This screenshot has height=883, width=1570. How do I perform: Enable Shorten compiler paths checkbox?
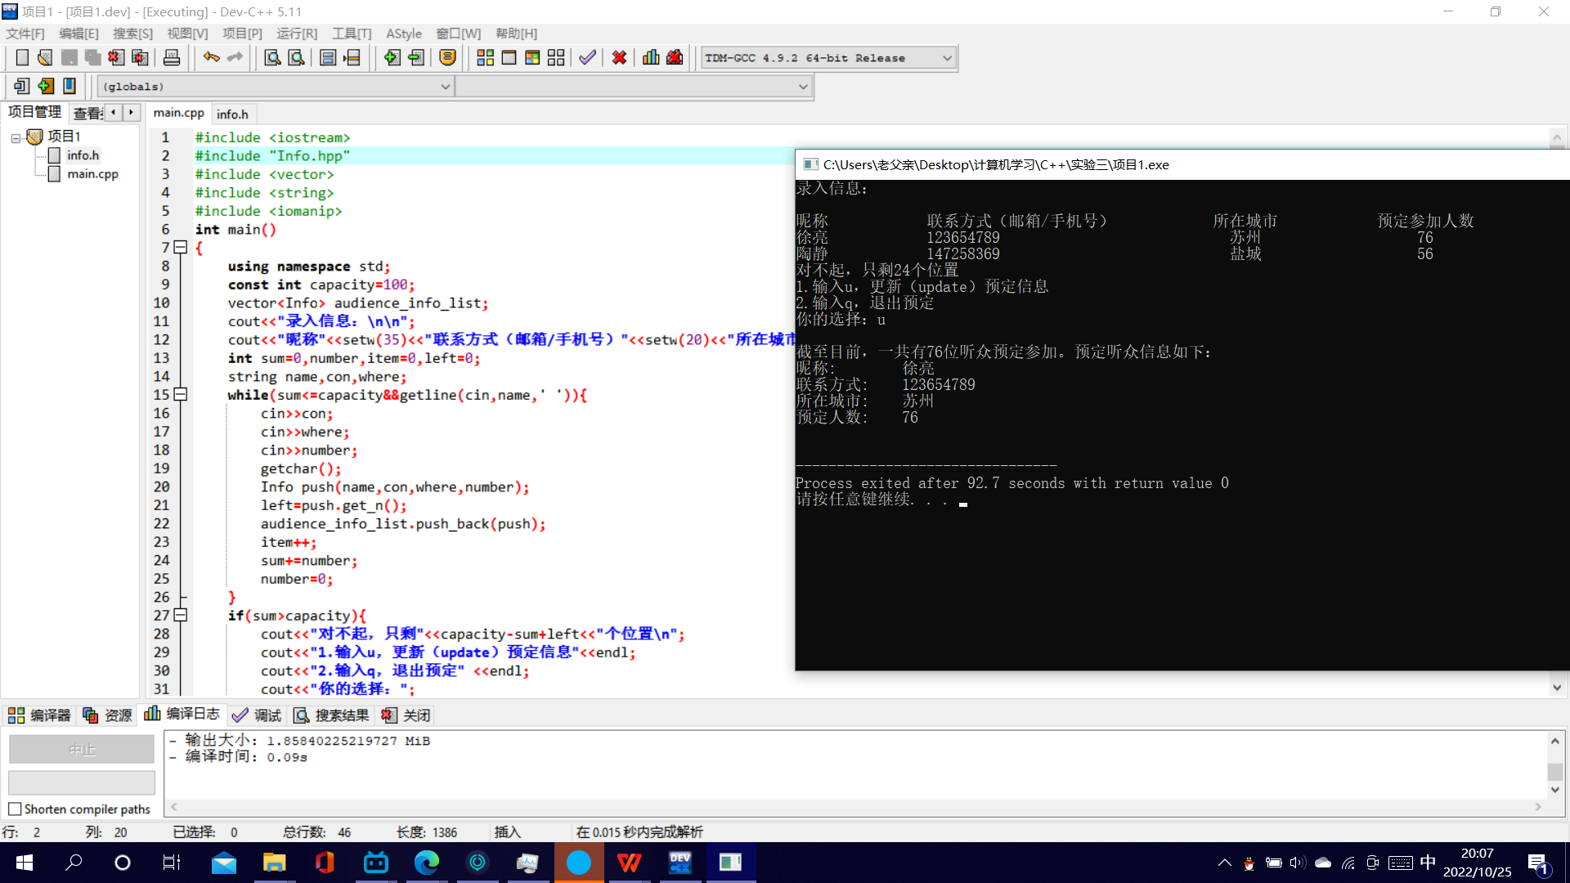pyautogui.click(x=15, y=809)
